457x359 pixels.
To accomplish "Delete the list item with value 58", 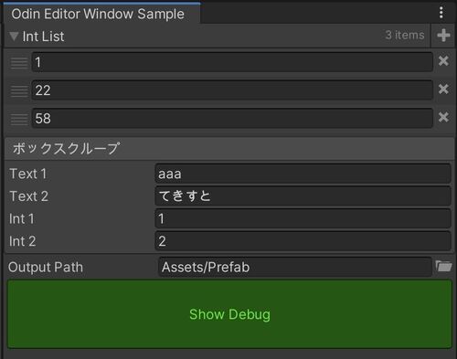I will [443, 117].
